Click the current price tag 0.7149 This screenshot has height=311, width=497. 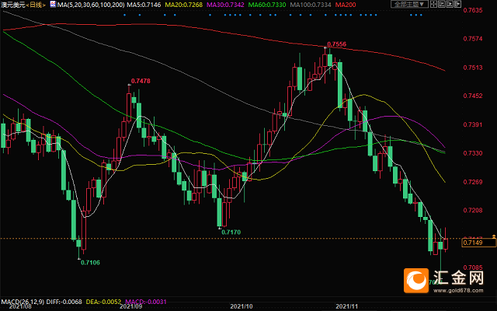pos(478,243)
